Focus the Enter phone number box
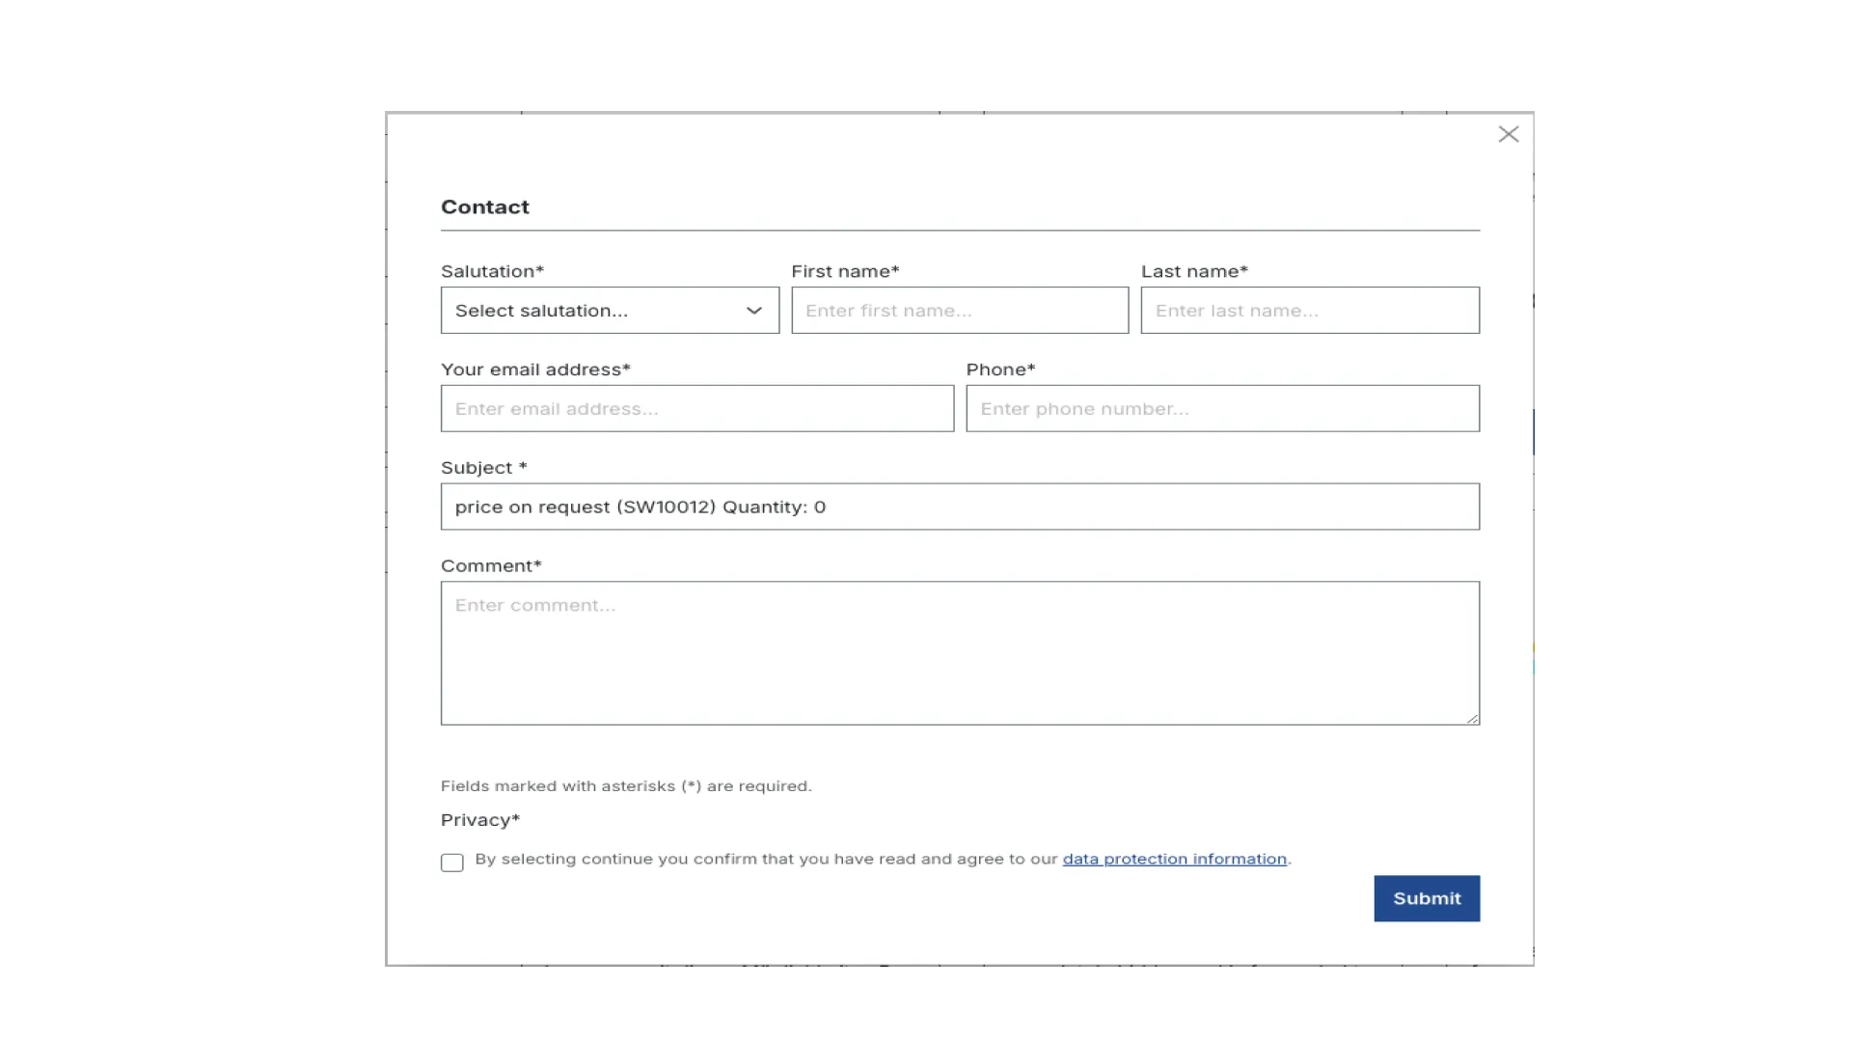The width and height of the screenshot is (1852, 1042). coord(1221,408)
